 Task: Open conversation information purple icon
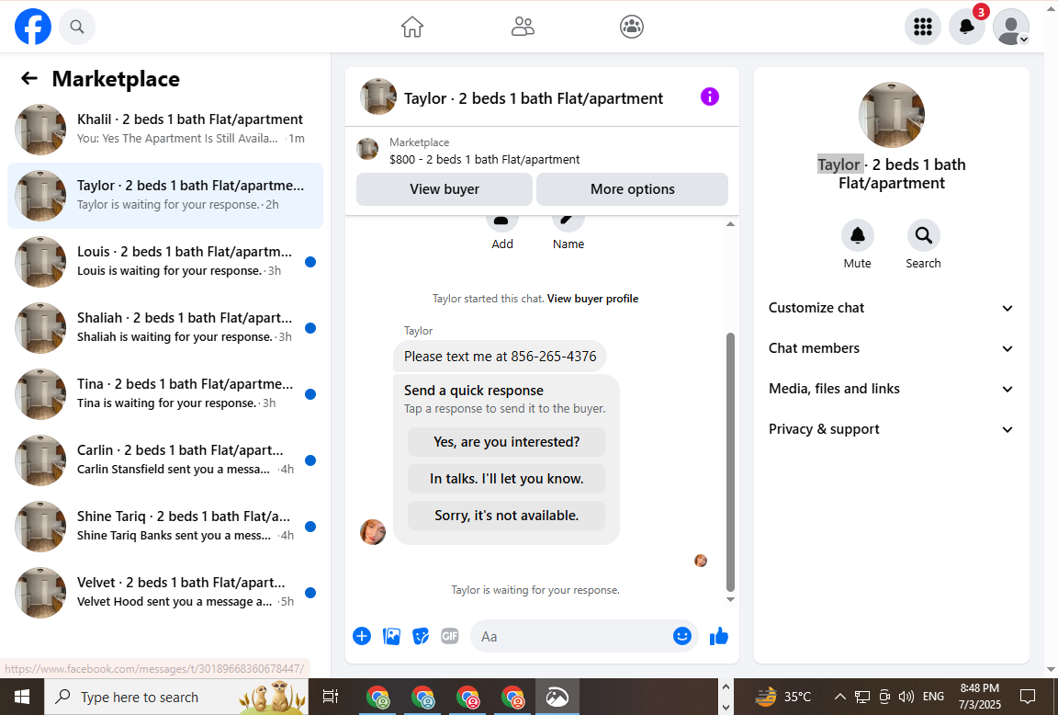(x=710, y=96)
